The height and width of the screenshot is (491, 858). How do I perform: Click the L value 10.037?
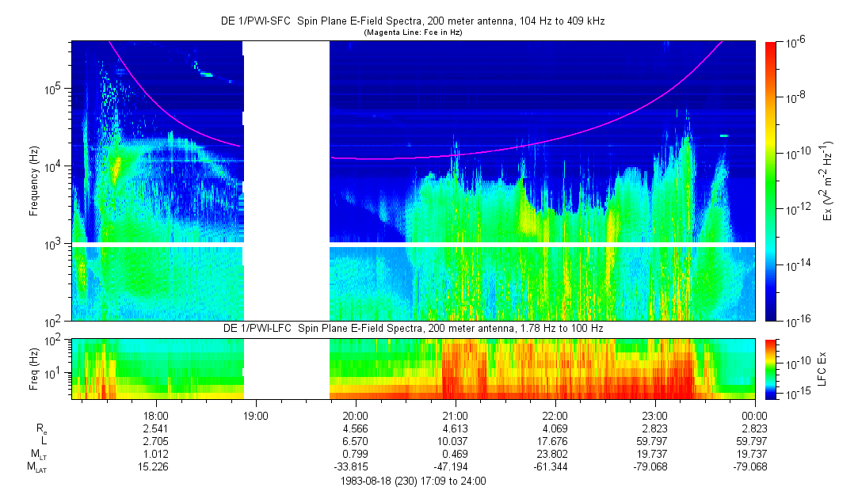(x=455, y=440)
